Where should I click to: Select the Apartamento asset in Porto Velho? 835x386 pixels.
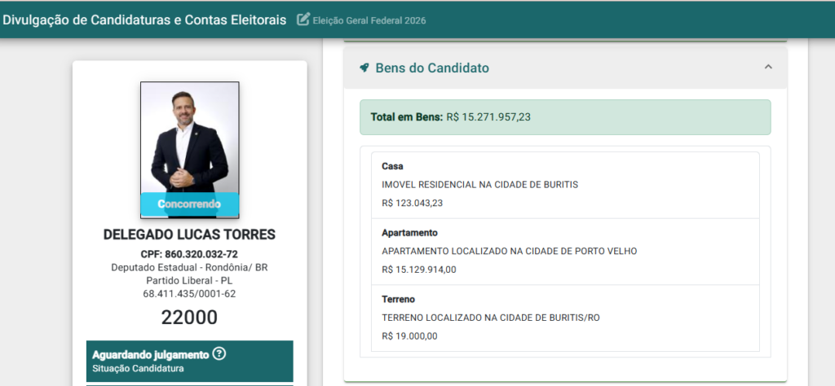point(565,252)
